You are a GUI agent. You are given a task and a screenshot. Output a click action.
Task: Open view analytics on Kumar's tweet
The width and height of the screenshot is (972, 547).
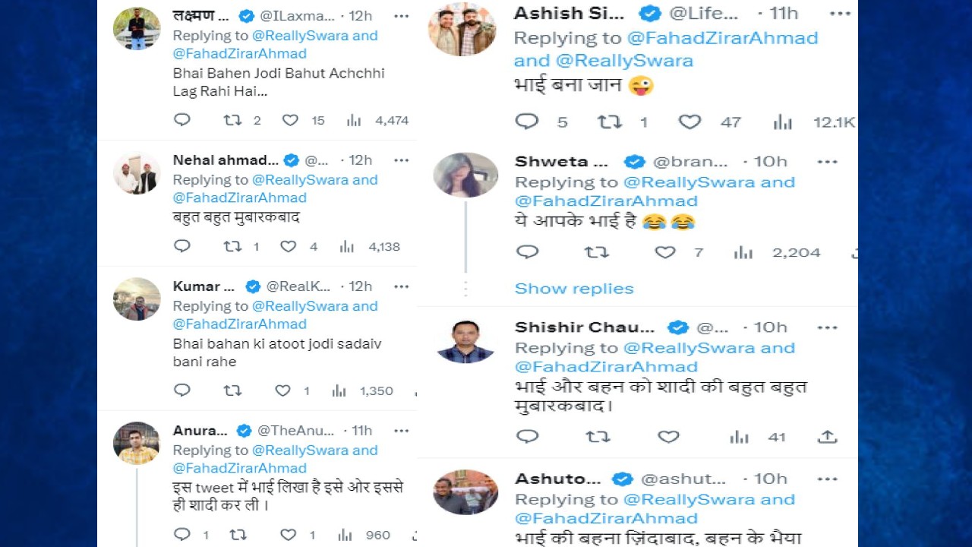tap(338, 390)
